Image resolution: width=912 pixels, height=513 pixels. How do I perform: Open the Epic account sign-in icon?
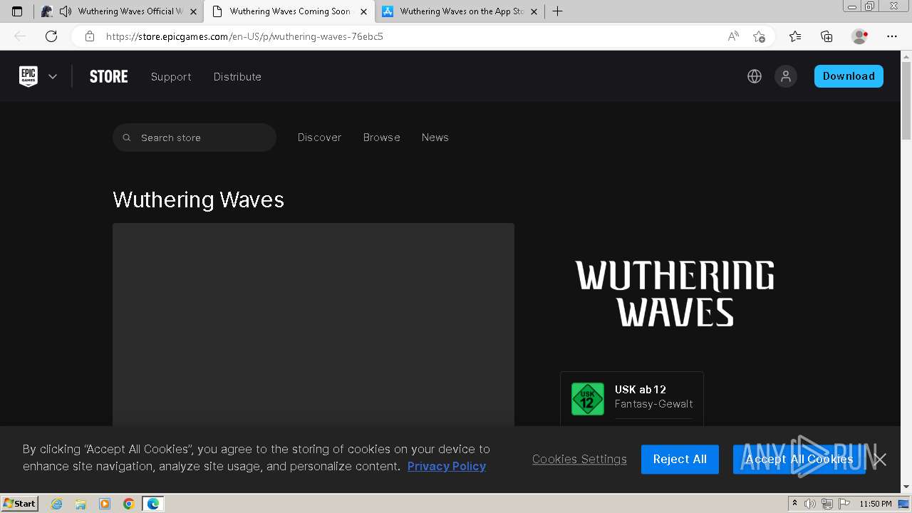(x=786, y=76)
